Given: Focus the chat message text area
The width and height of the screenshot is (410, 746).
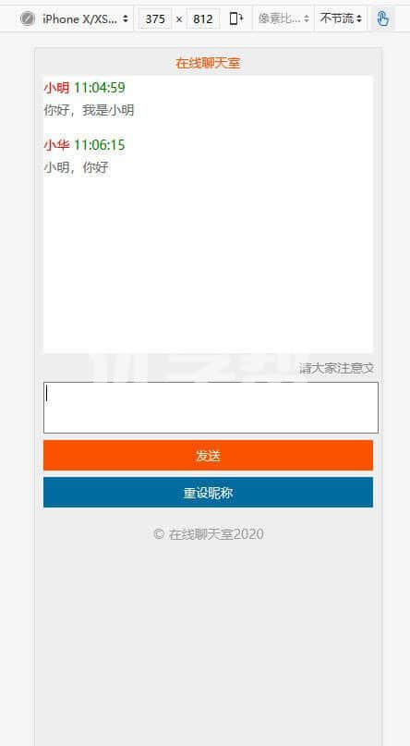Looking at the screenshot, I should pos(211,408).
